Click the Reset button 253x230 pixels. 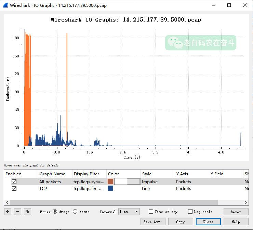pos(236,212)
